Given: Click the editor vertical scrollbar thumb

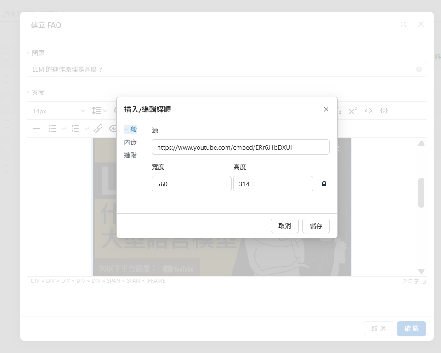Looking at the screenshot, I should 421,193.
